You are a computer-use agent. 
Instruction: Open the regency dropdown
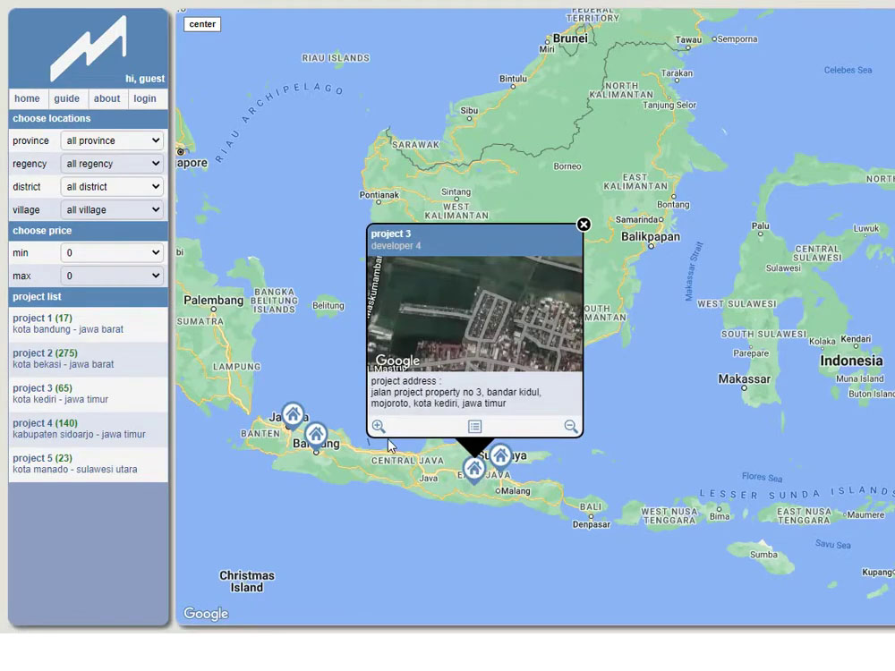click(x=112, y=164)
